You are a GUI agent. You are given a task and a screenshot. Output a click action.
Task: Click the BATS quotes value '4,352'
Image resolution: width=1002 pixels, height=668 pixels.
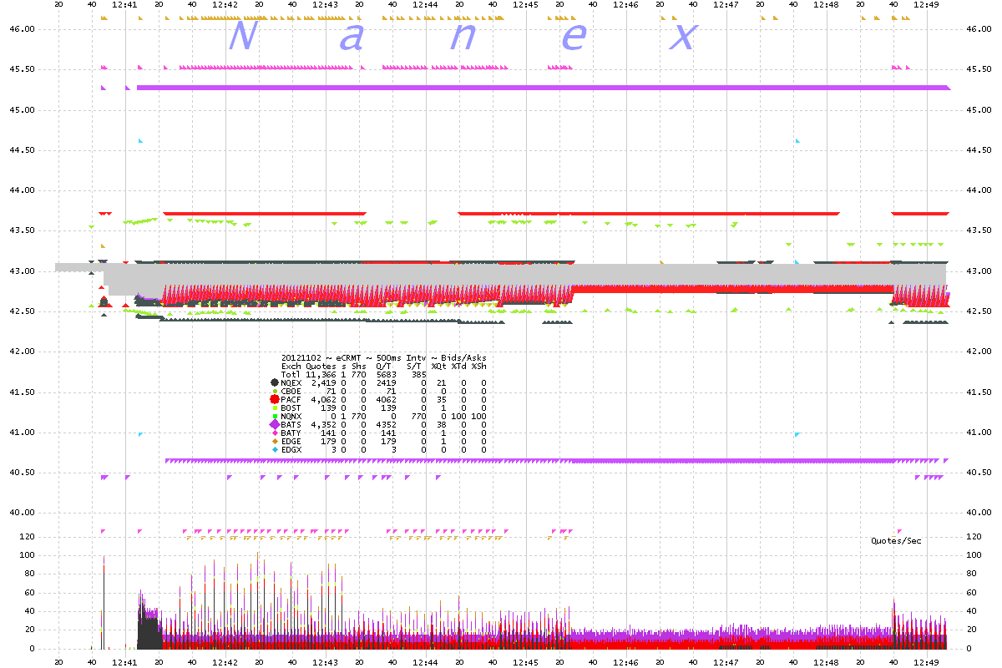click(x=323, y=424)
